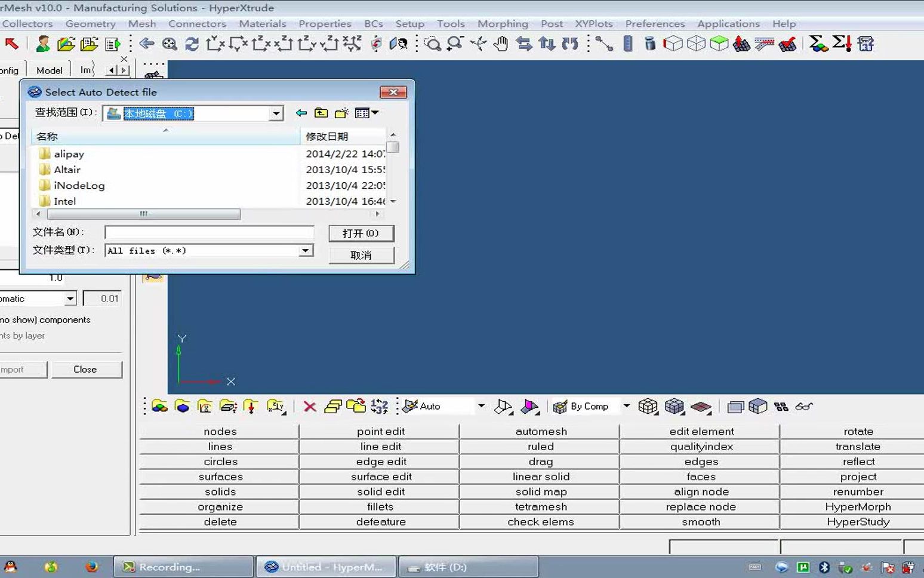Click the left-right rotate arrows icon
Viewport: 924px width, 578px height.
[524, 44]
